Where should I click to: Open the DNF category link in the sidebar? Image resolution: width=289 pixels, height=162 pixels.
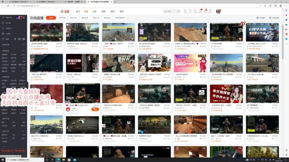[x=24, y=58]
